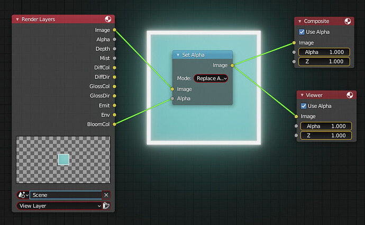Screen dimensions: 365x225
Task: Open the scene browse icon dropdown
Action: (x=23, y=195)
